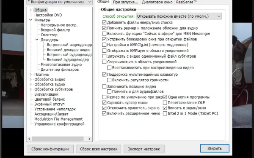Toggle Отключить хранитель экрана checkbox
254x158 pixels.
(104, 108)
